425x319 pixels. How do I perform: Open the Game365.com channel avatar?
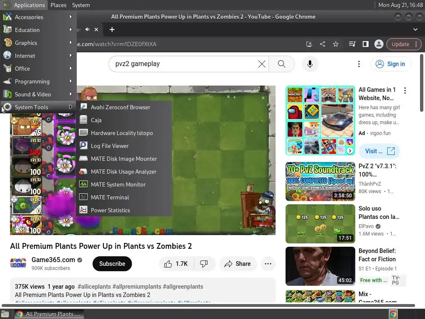(x=18, y=263)
